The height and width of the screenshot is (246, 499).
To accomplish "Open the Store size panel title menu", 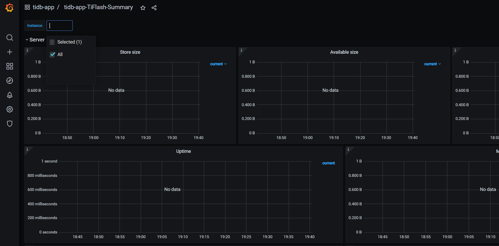I will tap(130, 52).
